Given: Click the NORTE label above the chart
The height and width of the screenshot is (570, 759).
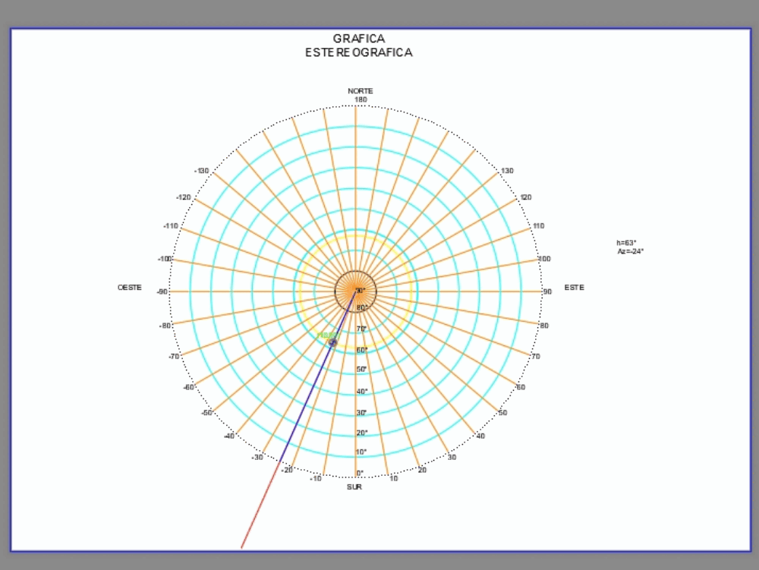Looking at the screenshot, I should [360, 90].
